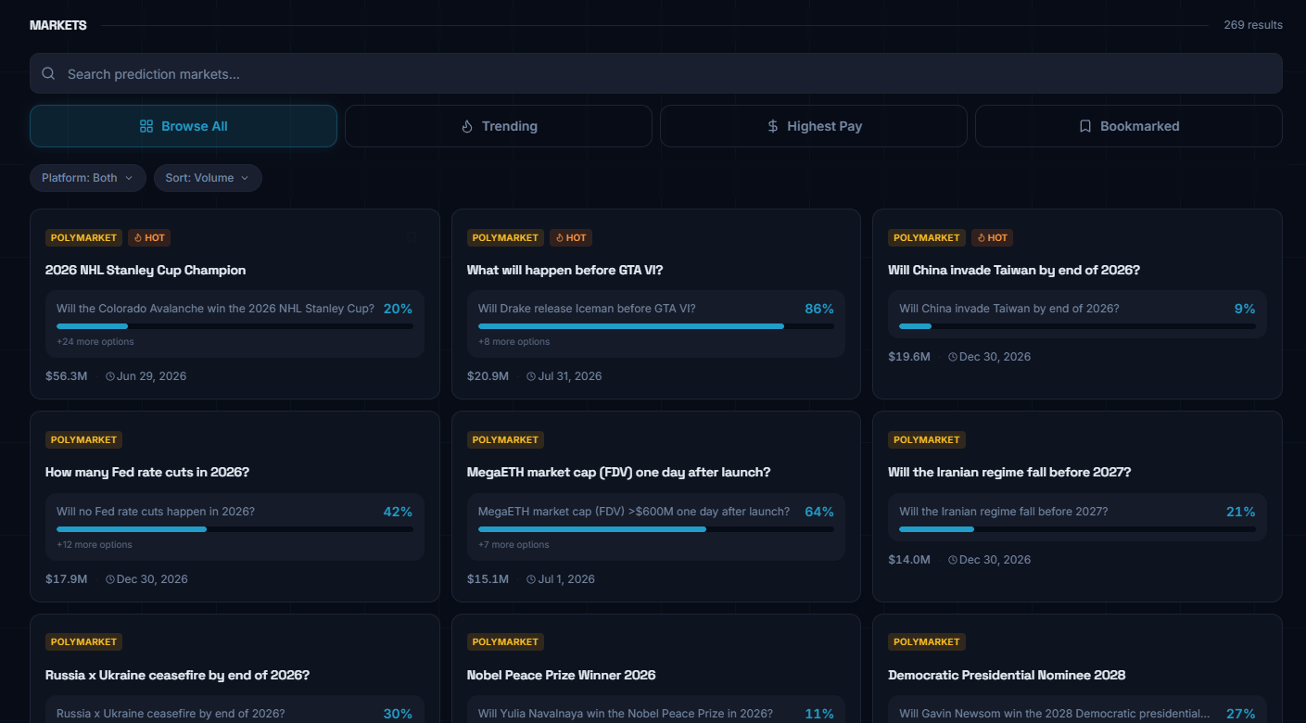
Task: Toggle the bookmark on the NHL Stanley Cup card
Action: click(412, 238)
